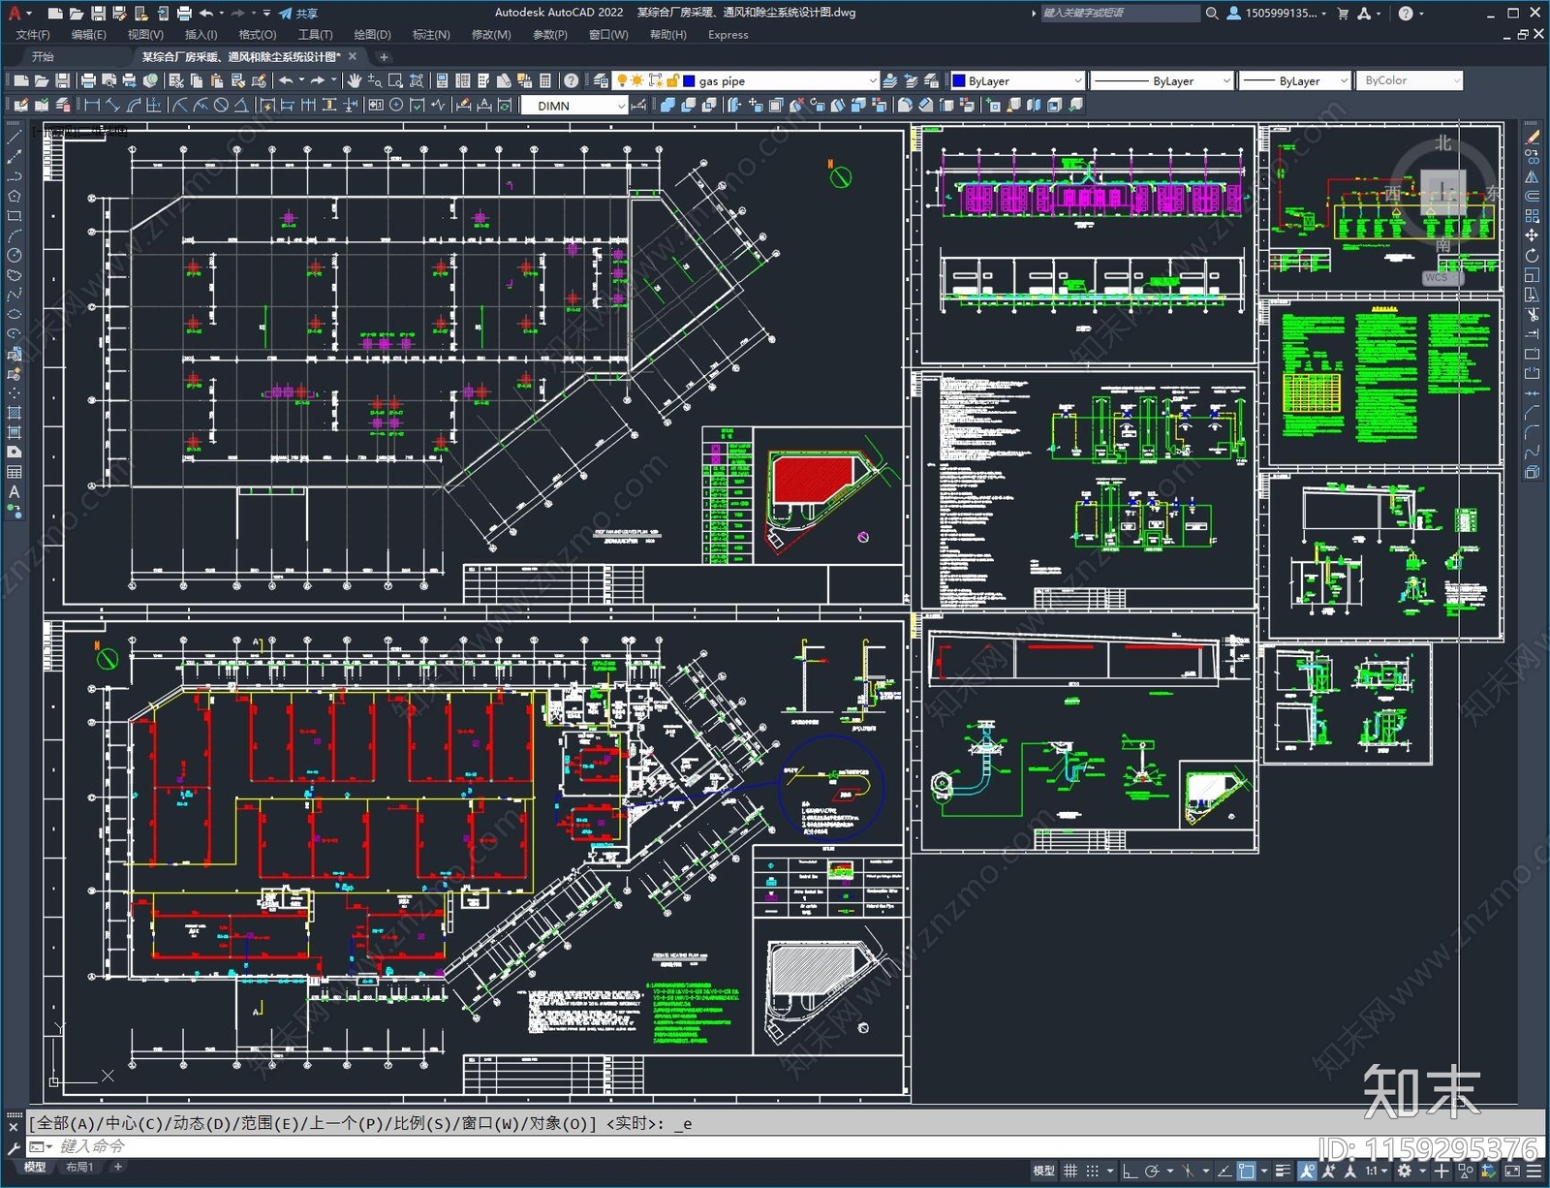Select the Multiline Text tool in left toolbar

point(15,492)
